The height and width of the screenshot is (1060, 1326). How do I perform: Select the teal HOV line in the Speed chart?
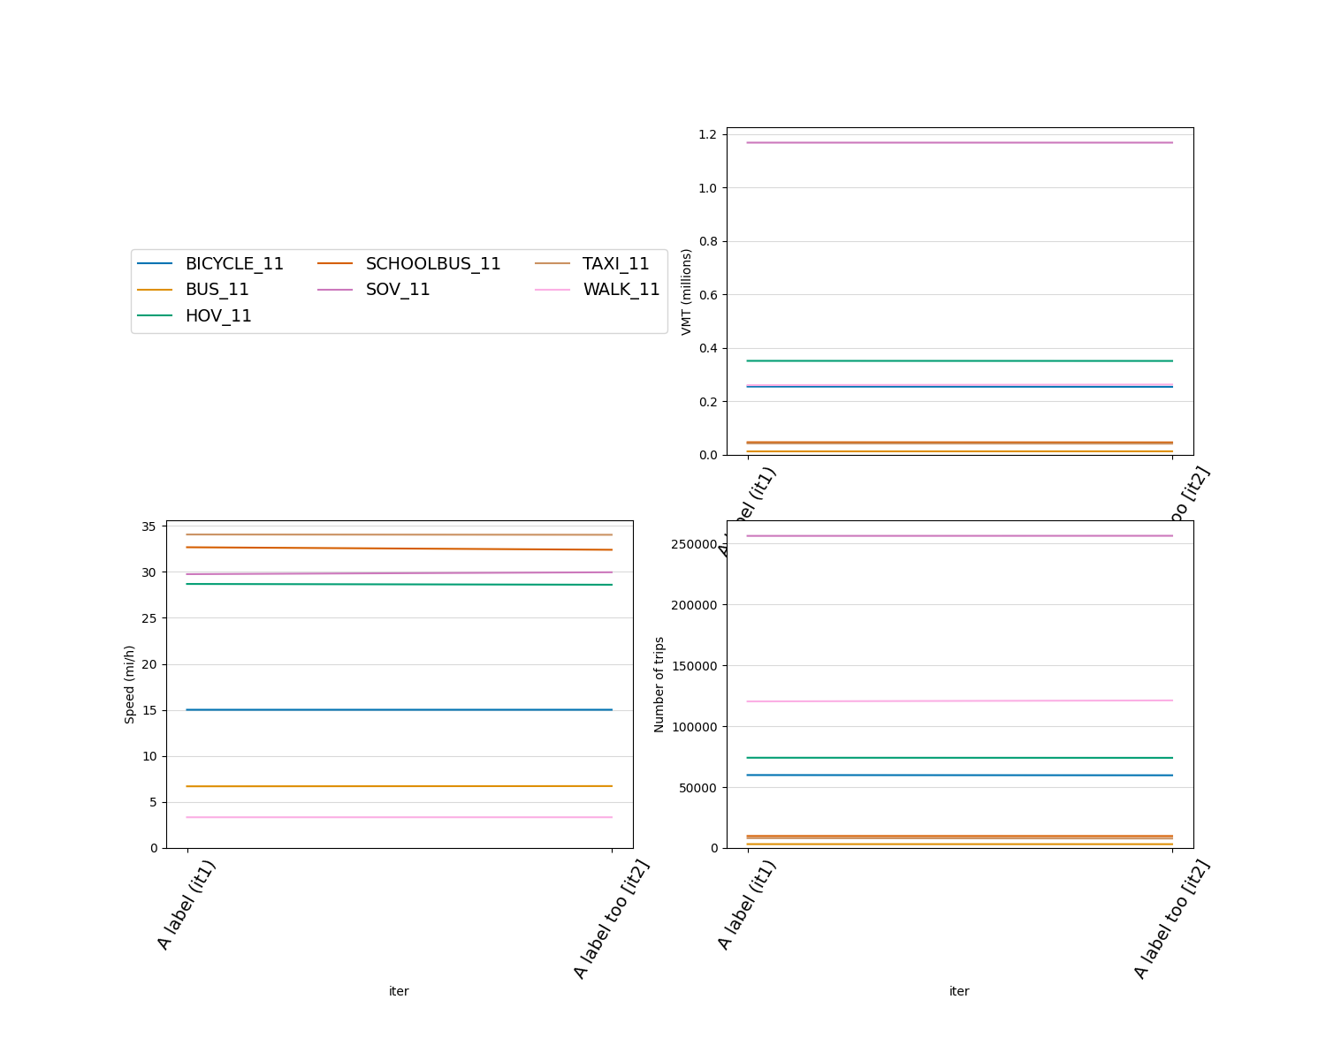coord(398,584)
